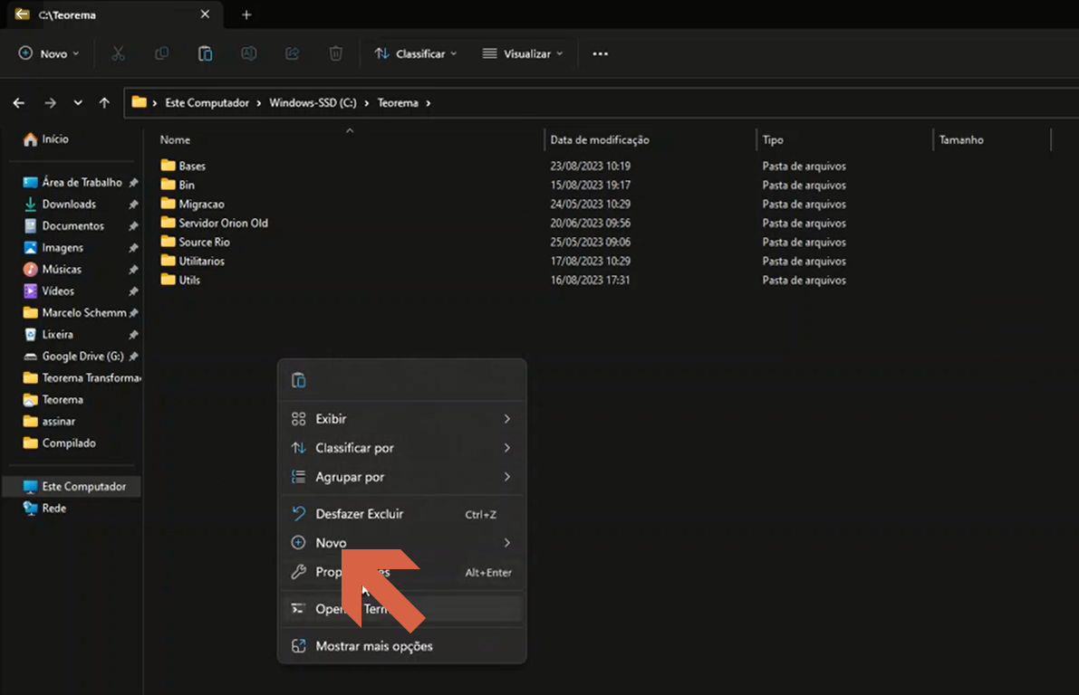The width and height of the screenshot is (1079, 695).
Task: Click the Share icon in toolbar
Action: pos(293,53)
